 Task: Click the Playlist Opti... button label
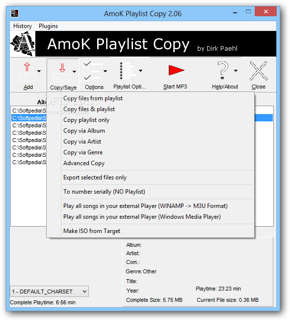point(130,87)
